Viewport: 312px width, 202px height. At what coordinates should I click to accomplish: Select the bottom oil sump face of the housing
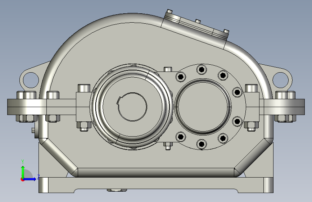156,173
